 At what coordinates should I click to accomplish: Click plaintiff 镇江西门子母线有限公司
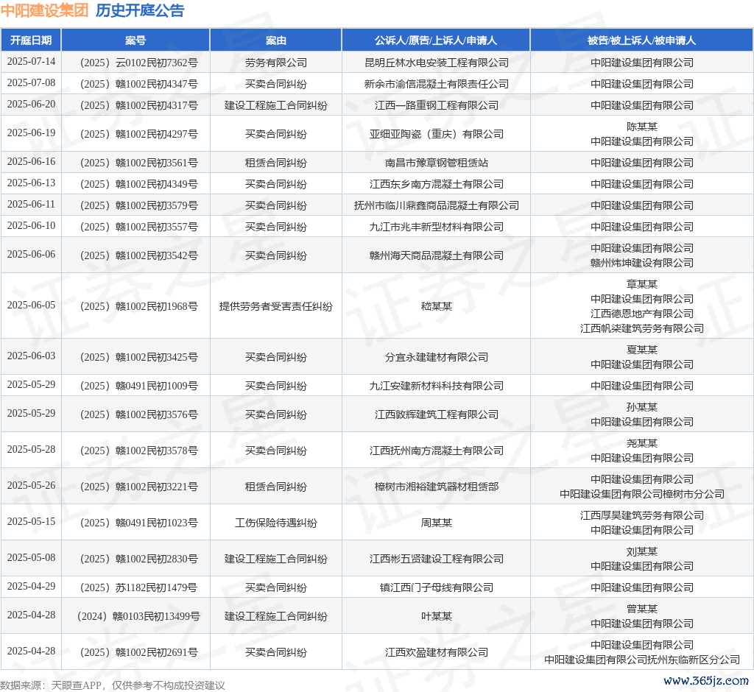(x=437, y=587)
